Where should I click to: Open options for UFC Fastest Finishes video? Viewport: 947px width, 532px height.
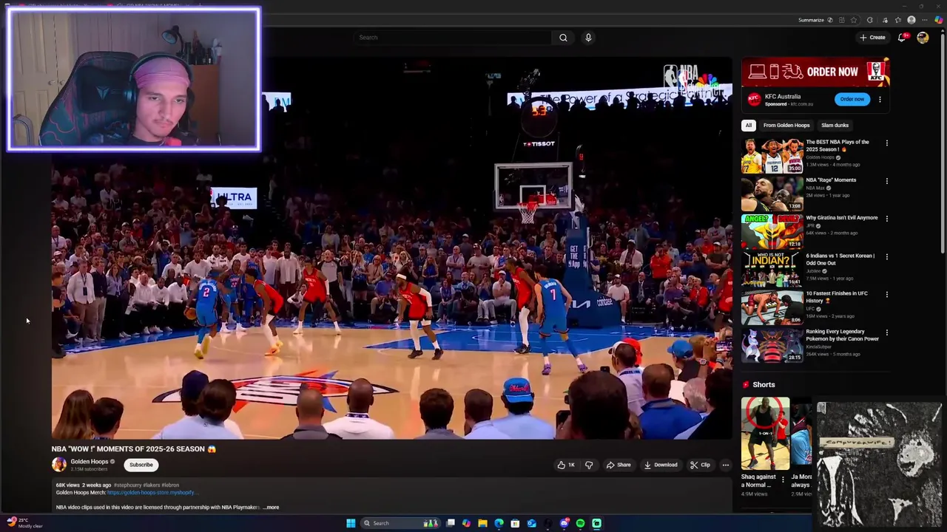[x=886, y=294]
